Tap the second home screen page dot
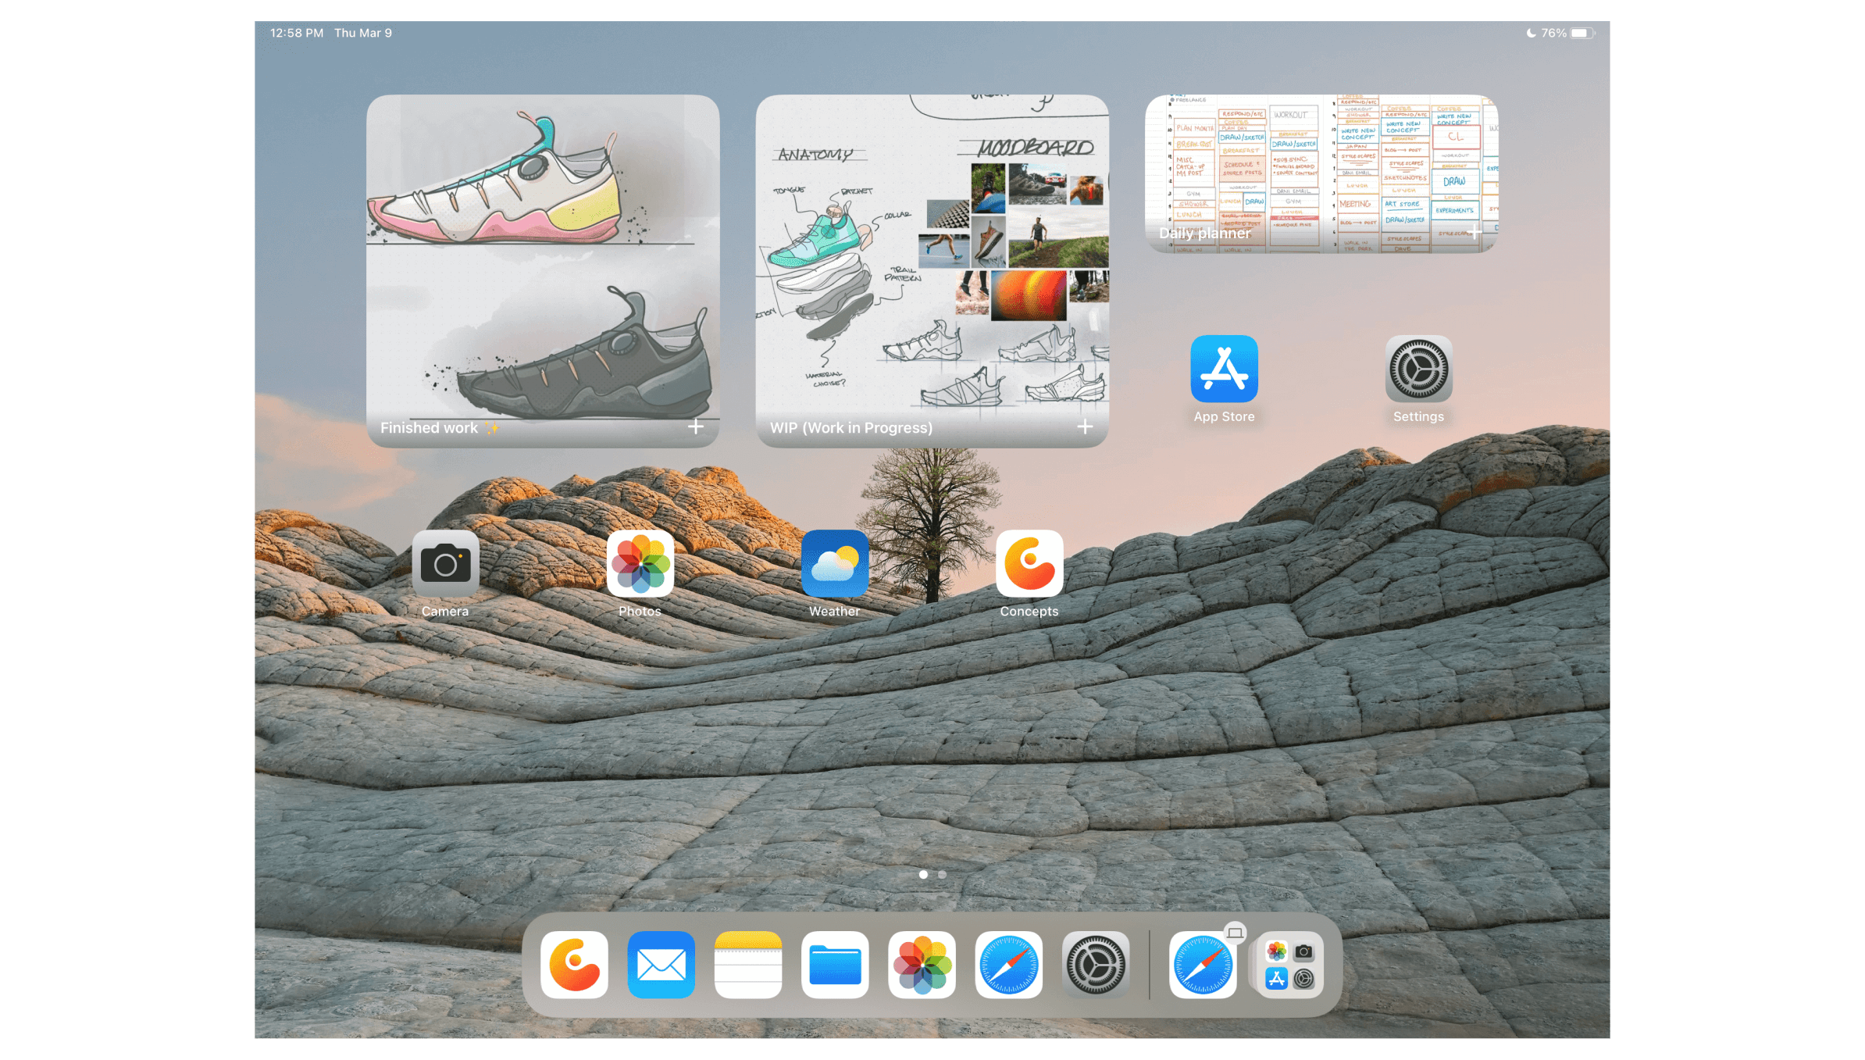 942,874
